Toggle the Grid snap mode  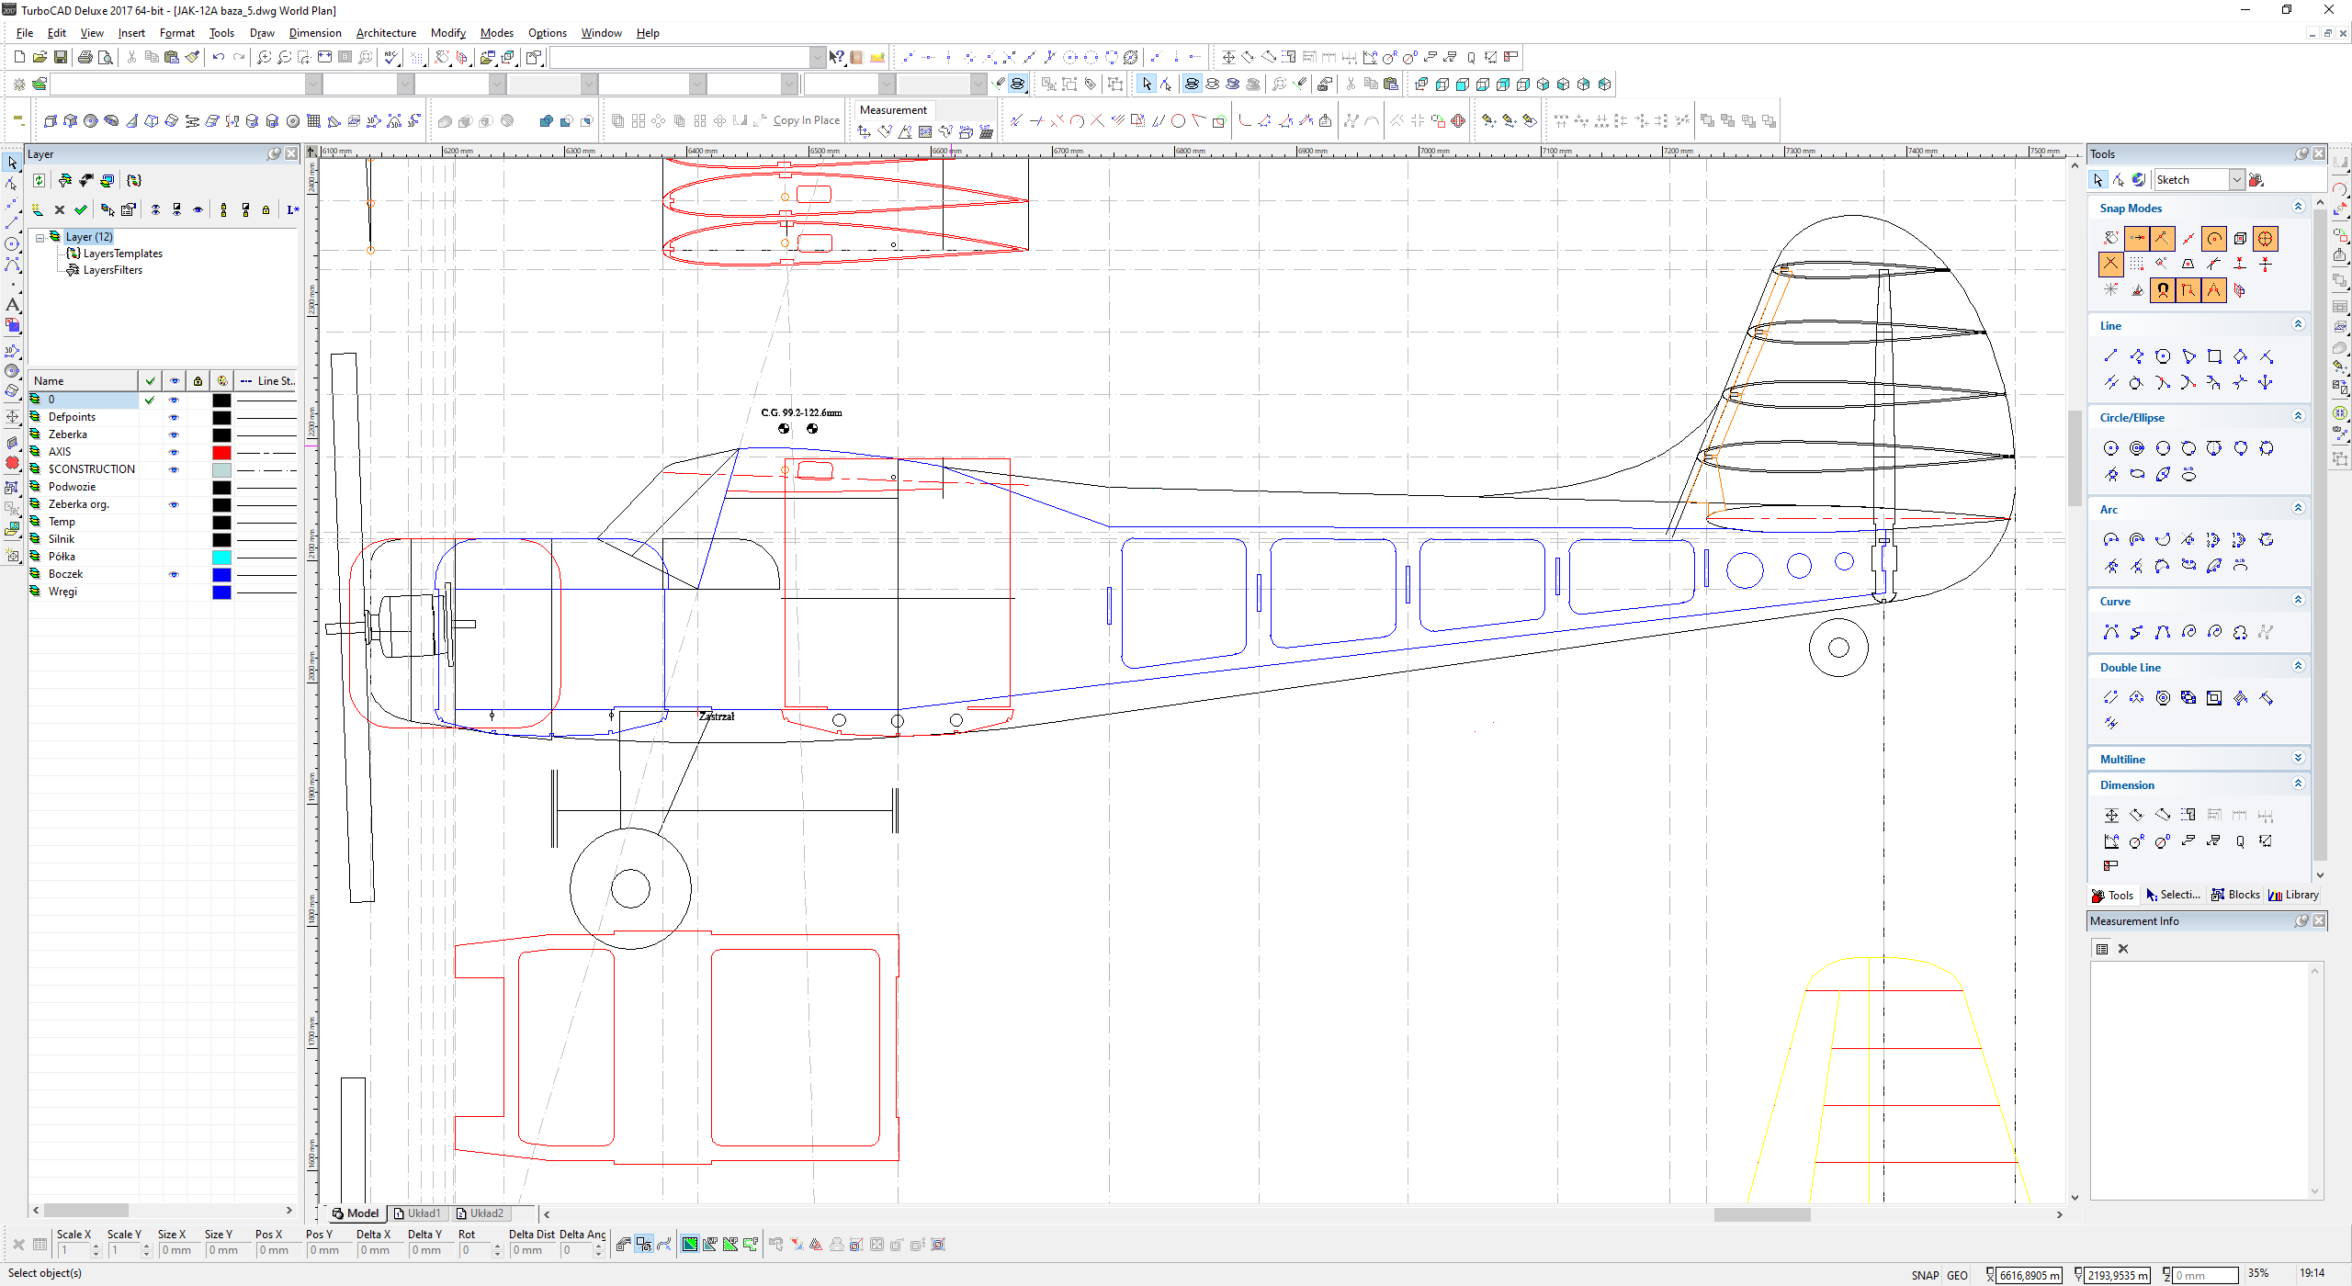(2137, 265)
